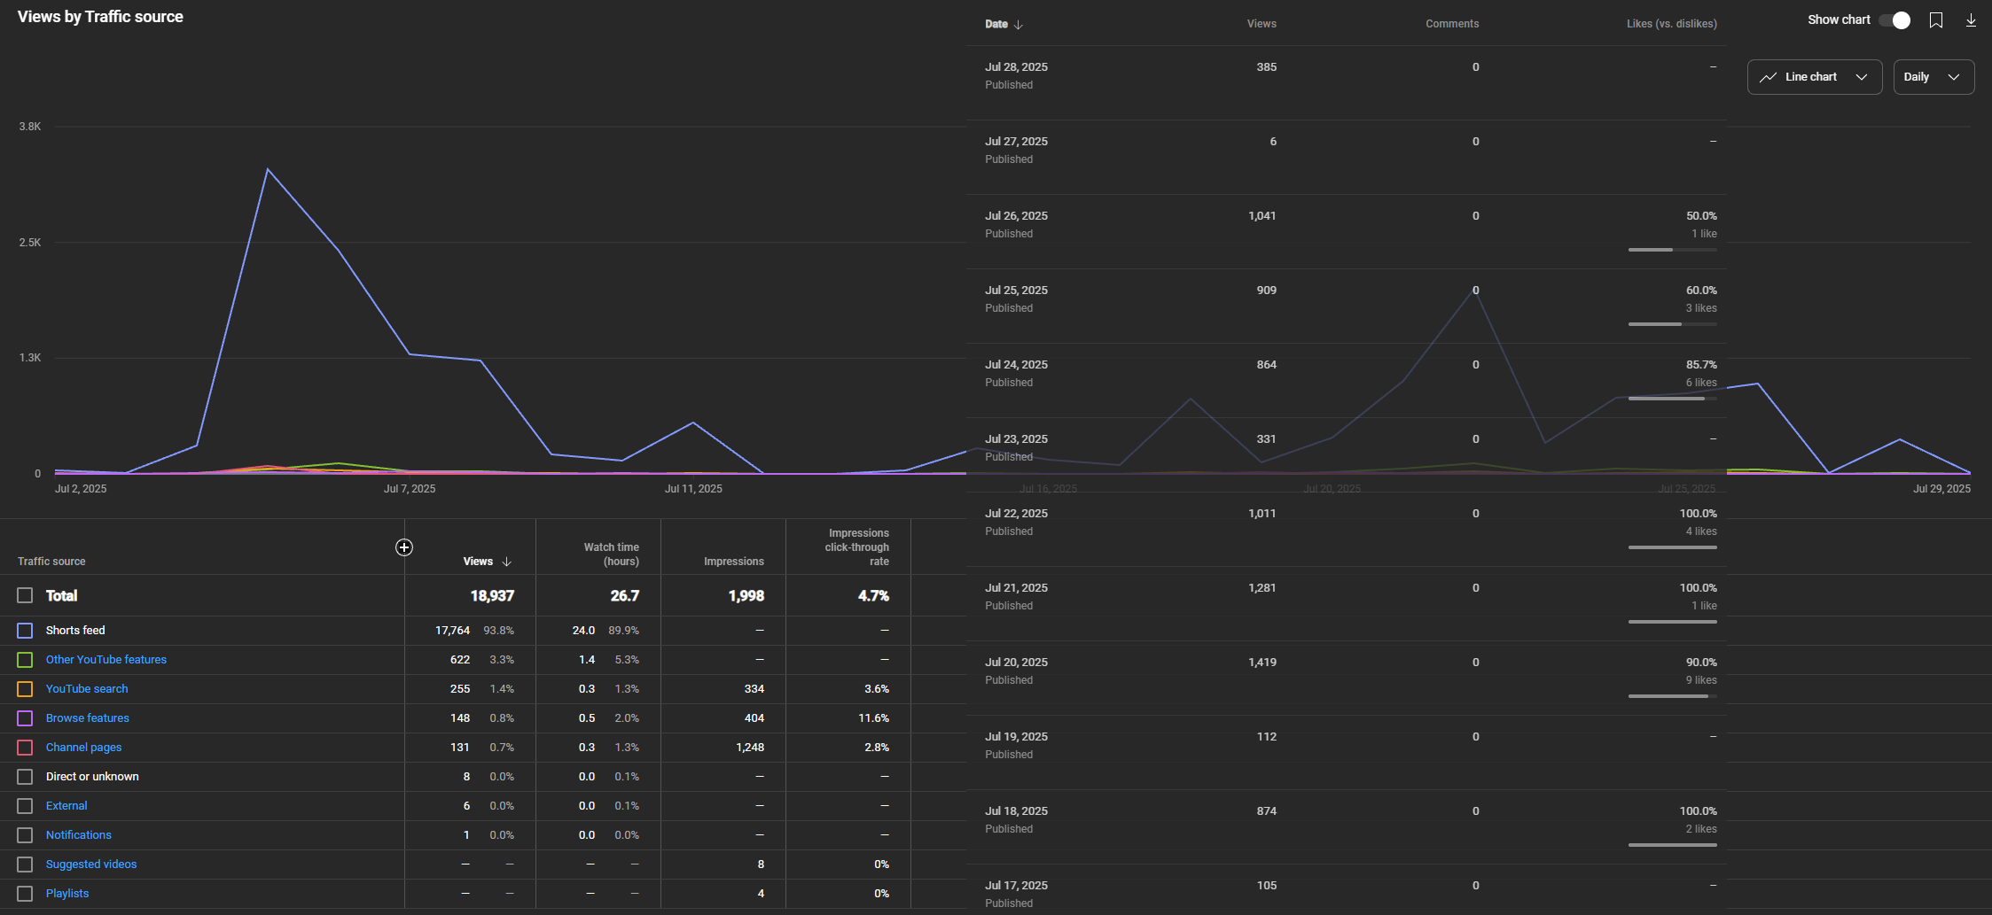The width and height of the screenshot is (1992, 915).
Task: Click the sort arrow next to Date
Action: pos(1019,25)
